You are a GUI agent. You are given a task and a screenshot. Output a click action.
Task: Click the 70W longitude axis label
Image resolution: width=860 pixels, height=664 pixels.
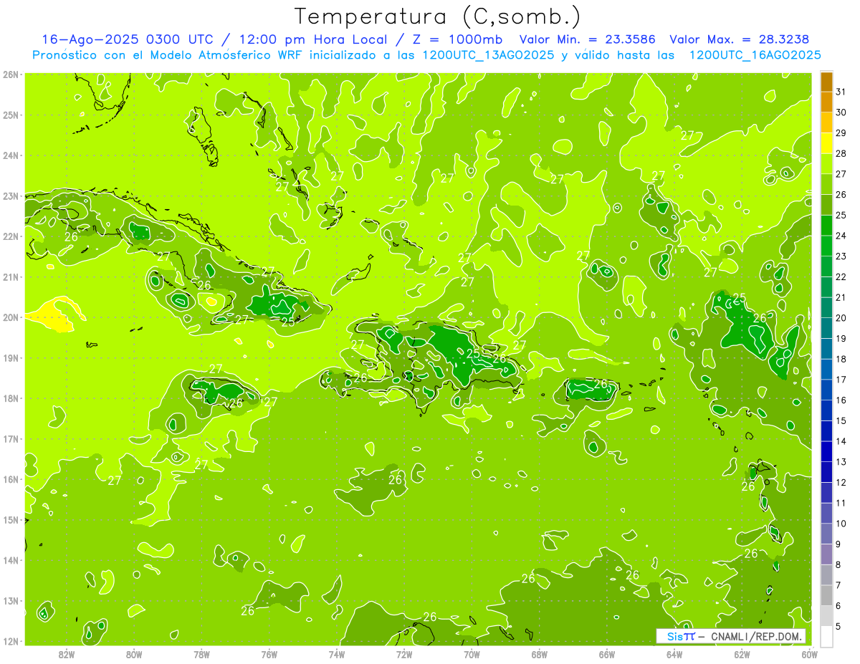472,654
